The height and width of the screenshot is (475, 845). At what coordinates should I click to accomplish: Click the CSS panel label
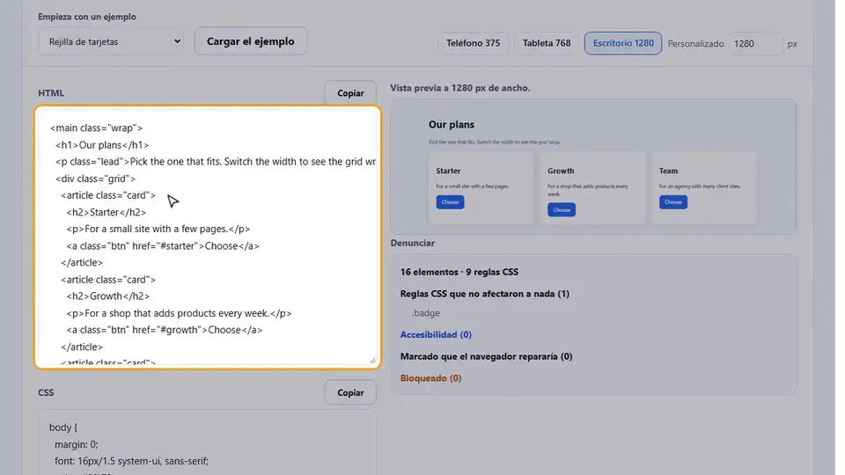(x=46, y=392)
